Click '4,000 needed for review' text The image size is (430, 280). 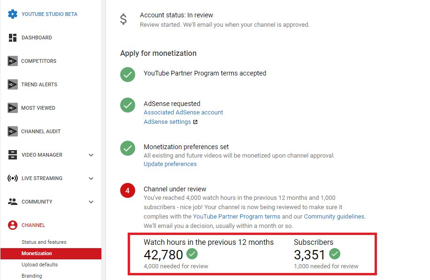(176, 266)
